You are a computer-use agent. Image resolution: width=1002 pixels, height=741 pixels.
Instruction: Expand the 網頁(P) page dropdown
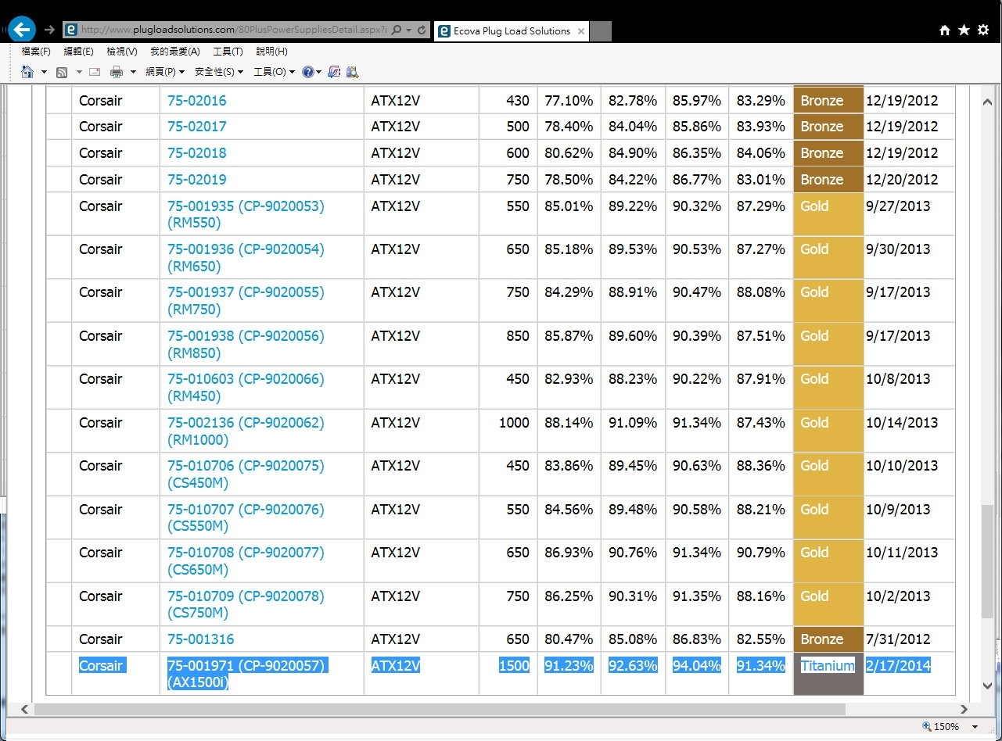[165, 72]
